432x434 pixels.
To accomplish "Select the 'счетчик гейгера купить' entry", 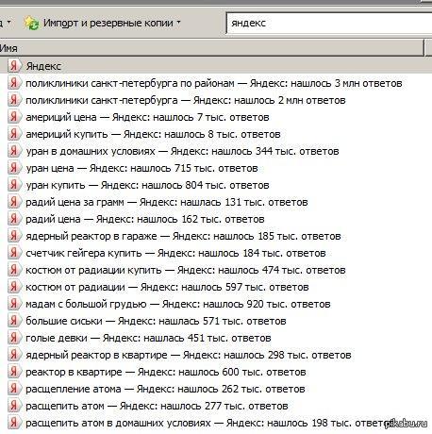I will click(x=175, y=253).
